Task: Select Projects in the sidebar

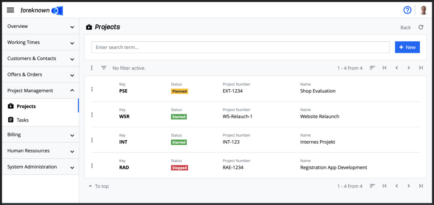Action: [26, 106]
